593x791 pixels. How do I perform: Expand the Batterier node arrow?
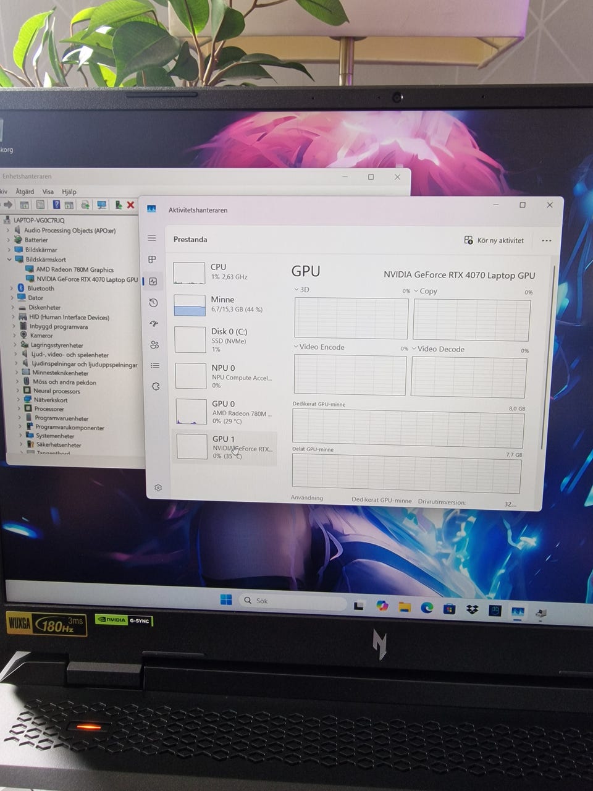pyautogui.click(x=9, y=240)
